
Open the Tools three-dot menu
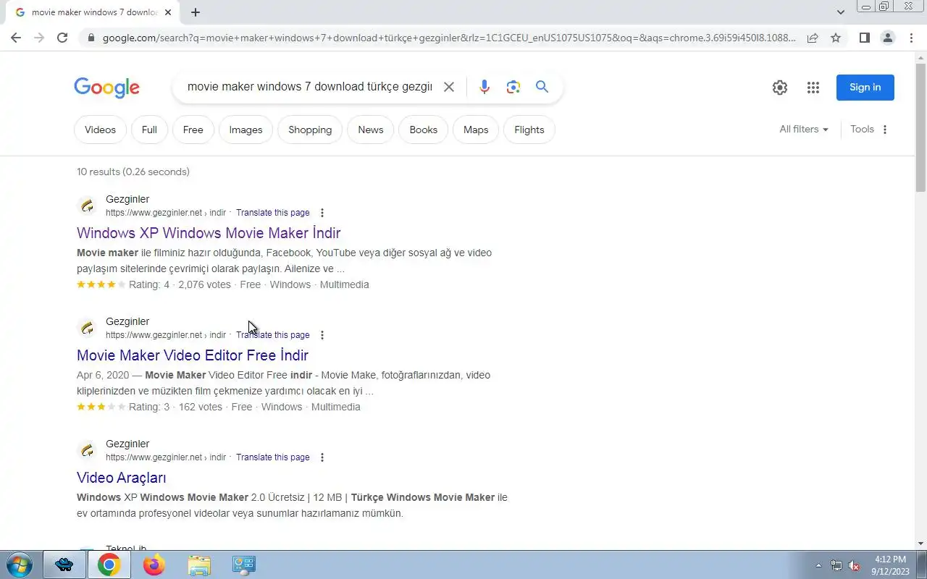885,130
